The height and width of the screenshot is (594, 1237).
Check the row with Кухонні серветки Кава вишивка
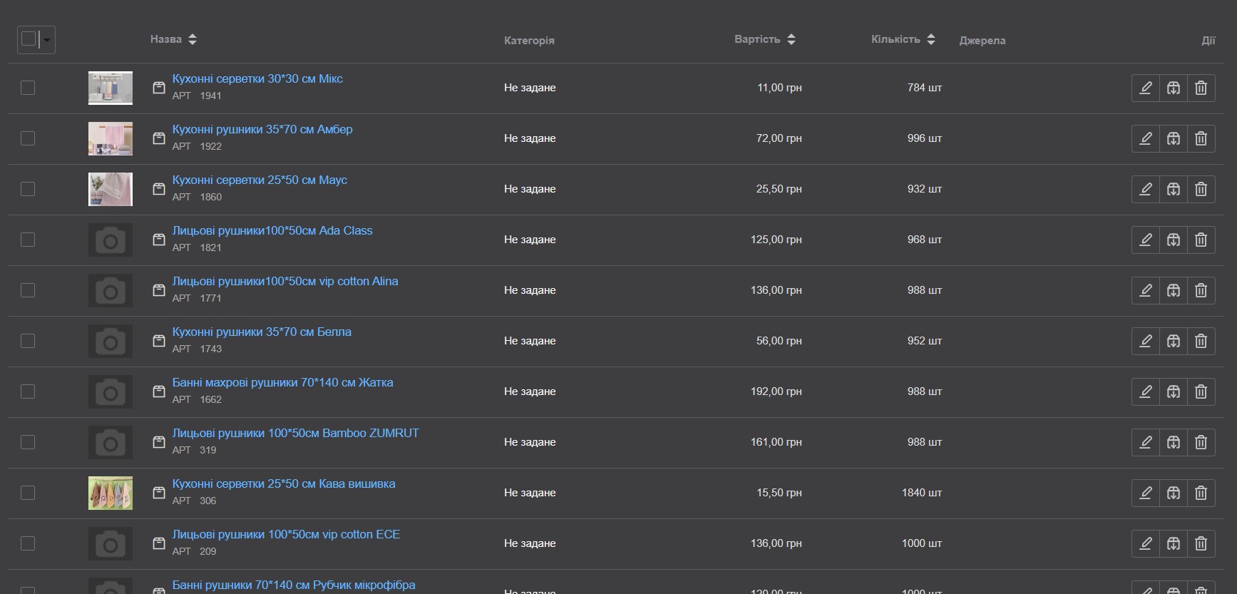point(28,493)
